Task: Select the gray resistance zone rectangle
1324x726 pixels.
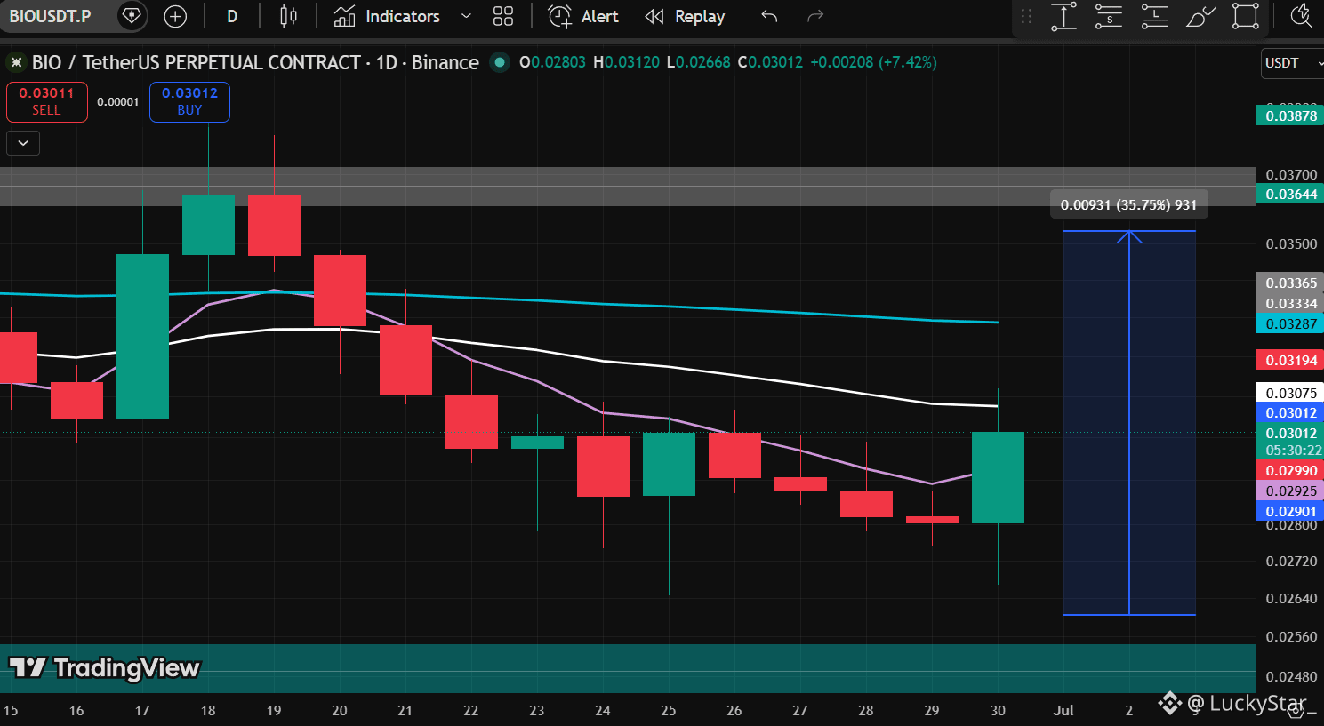Action: click(x=627, y=187)
